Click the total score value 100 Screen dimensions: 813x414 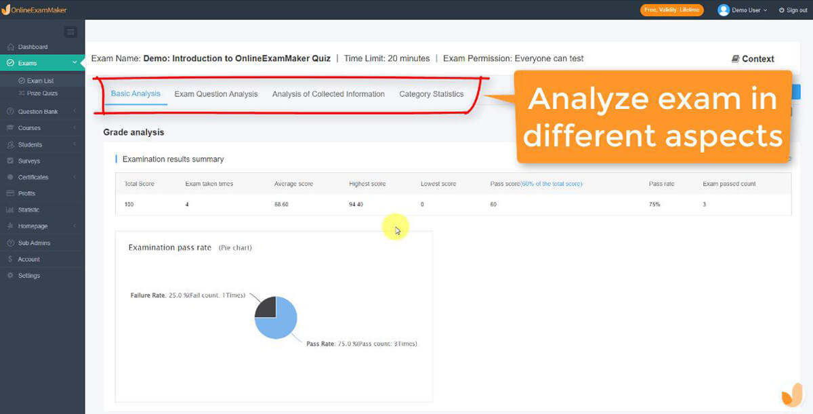point(129,204)
